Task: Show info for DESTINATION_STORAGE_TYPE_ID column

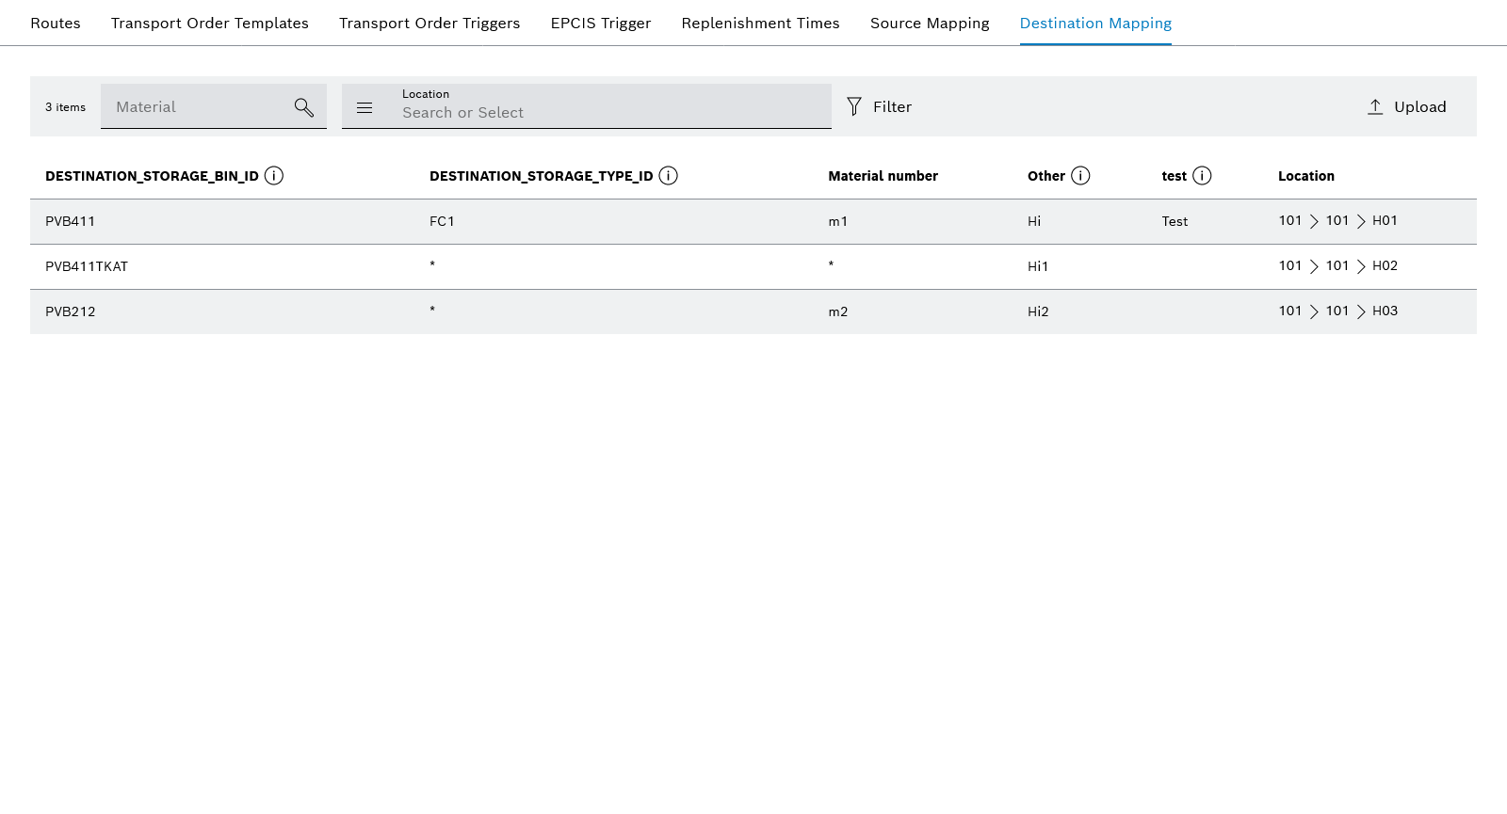Action: [669, 176]
